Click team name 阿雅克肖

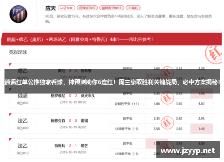point(58,121)
